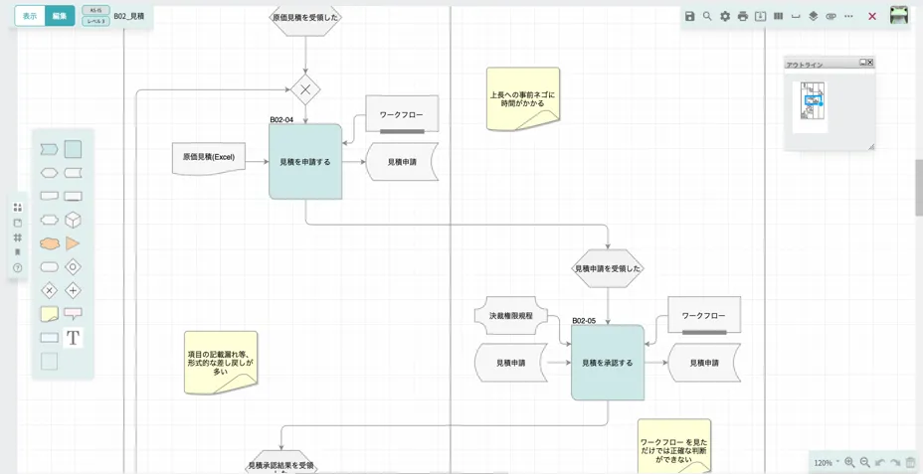Screen dimensions: 923x474
Task: Open the layers stack icon
Action: point(814,17)
